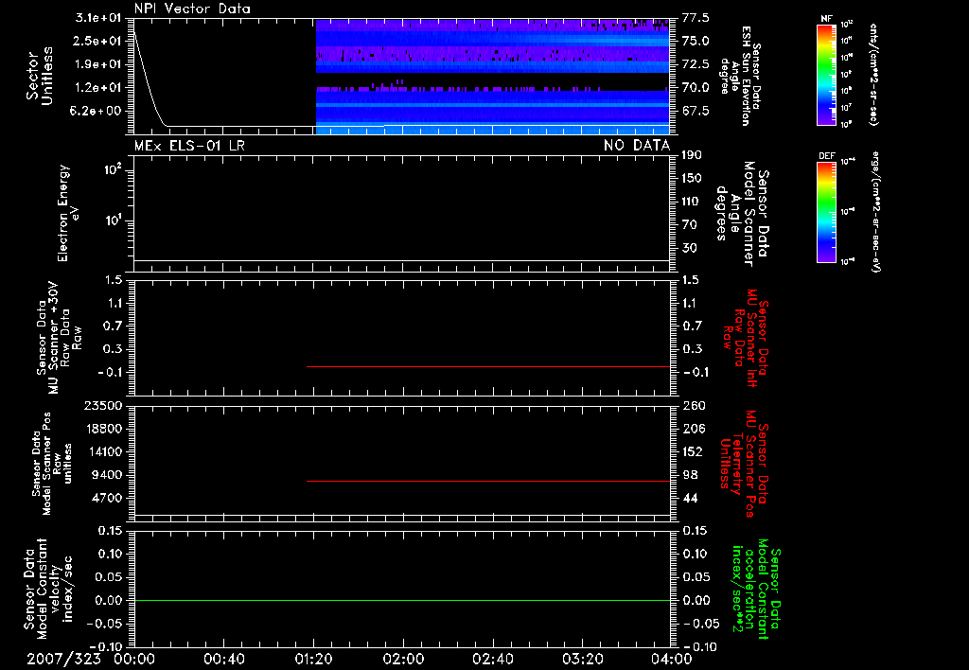Click the 9400 tick label
This screenshot has width=969, height=670.
coord(107,475)
